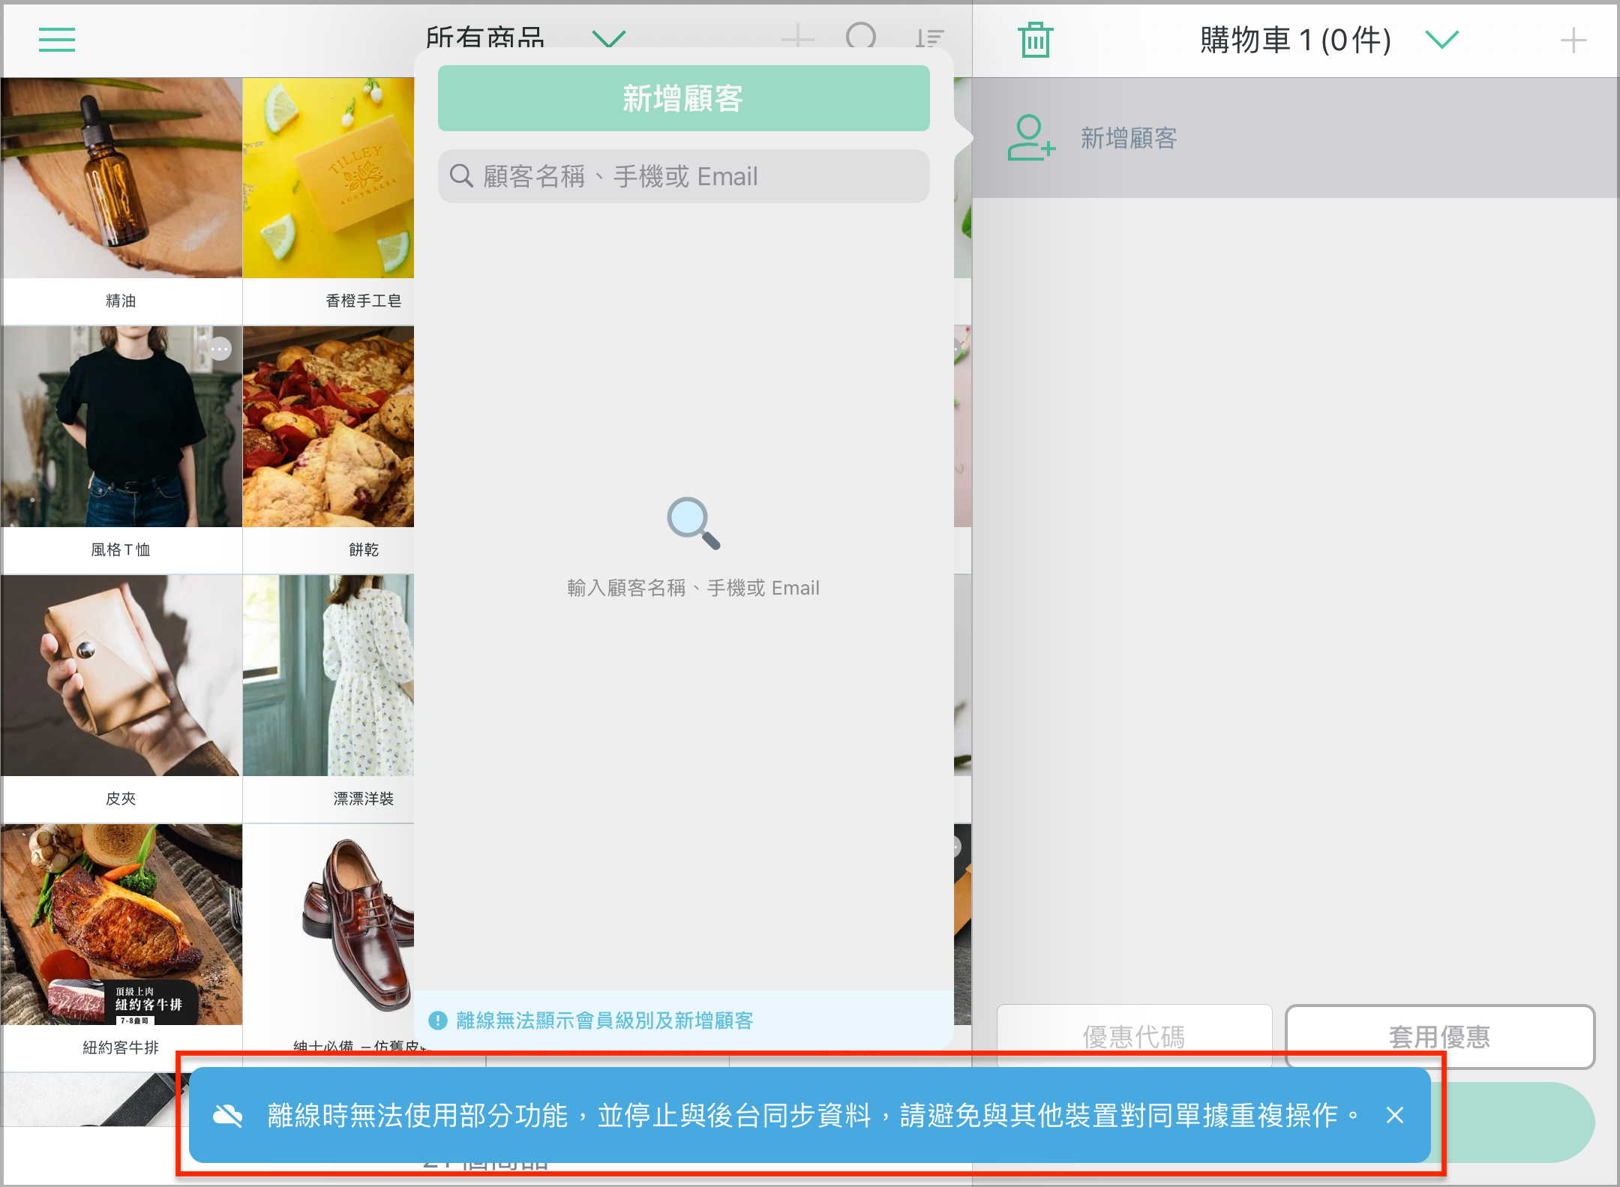Click the info icon beside offline notice
Screen dimensions: 1620x1187
click(437, 1021)
